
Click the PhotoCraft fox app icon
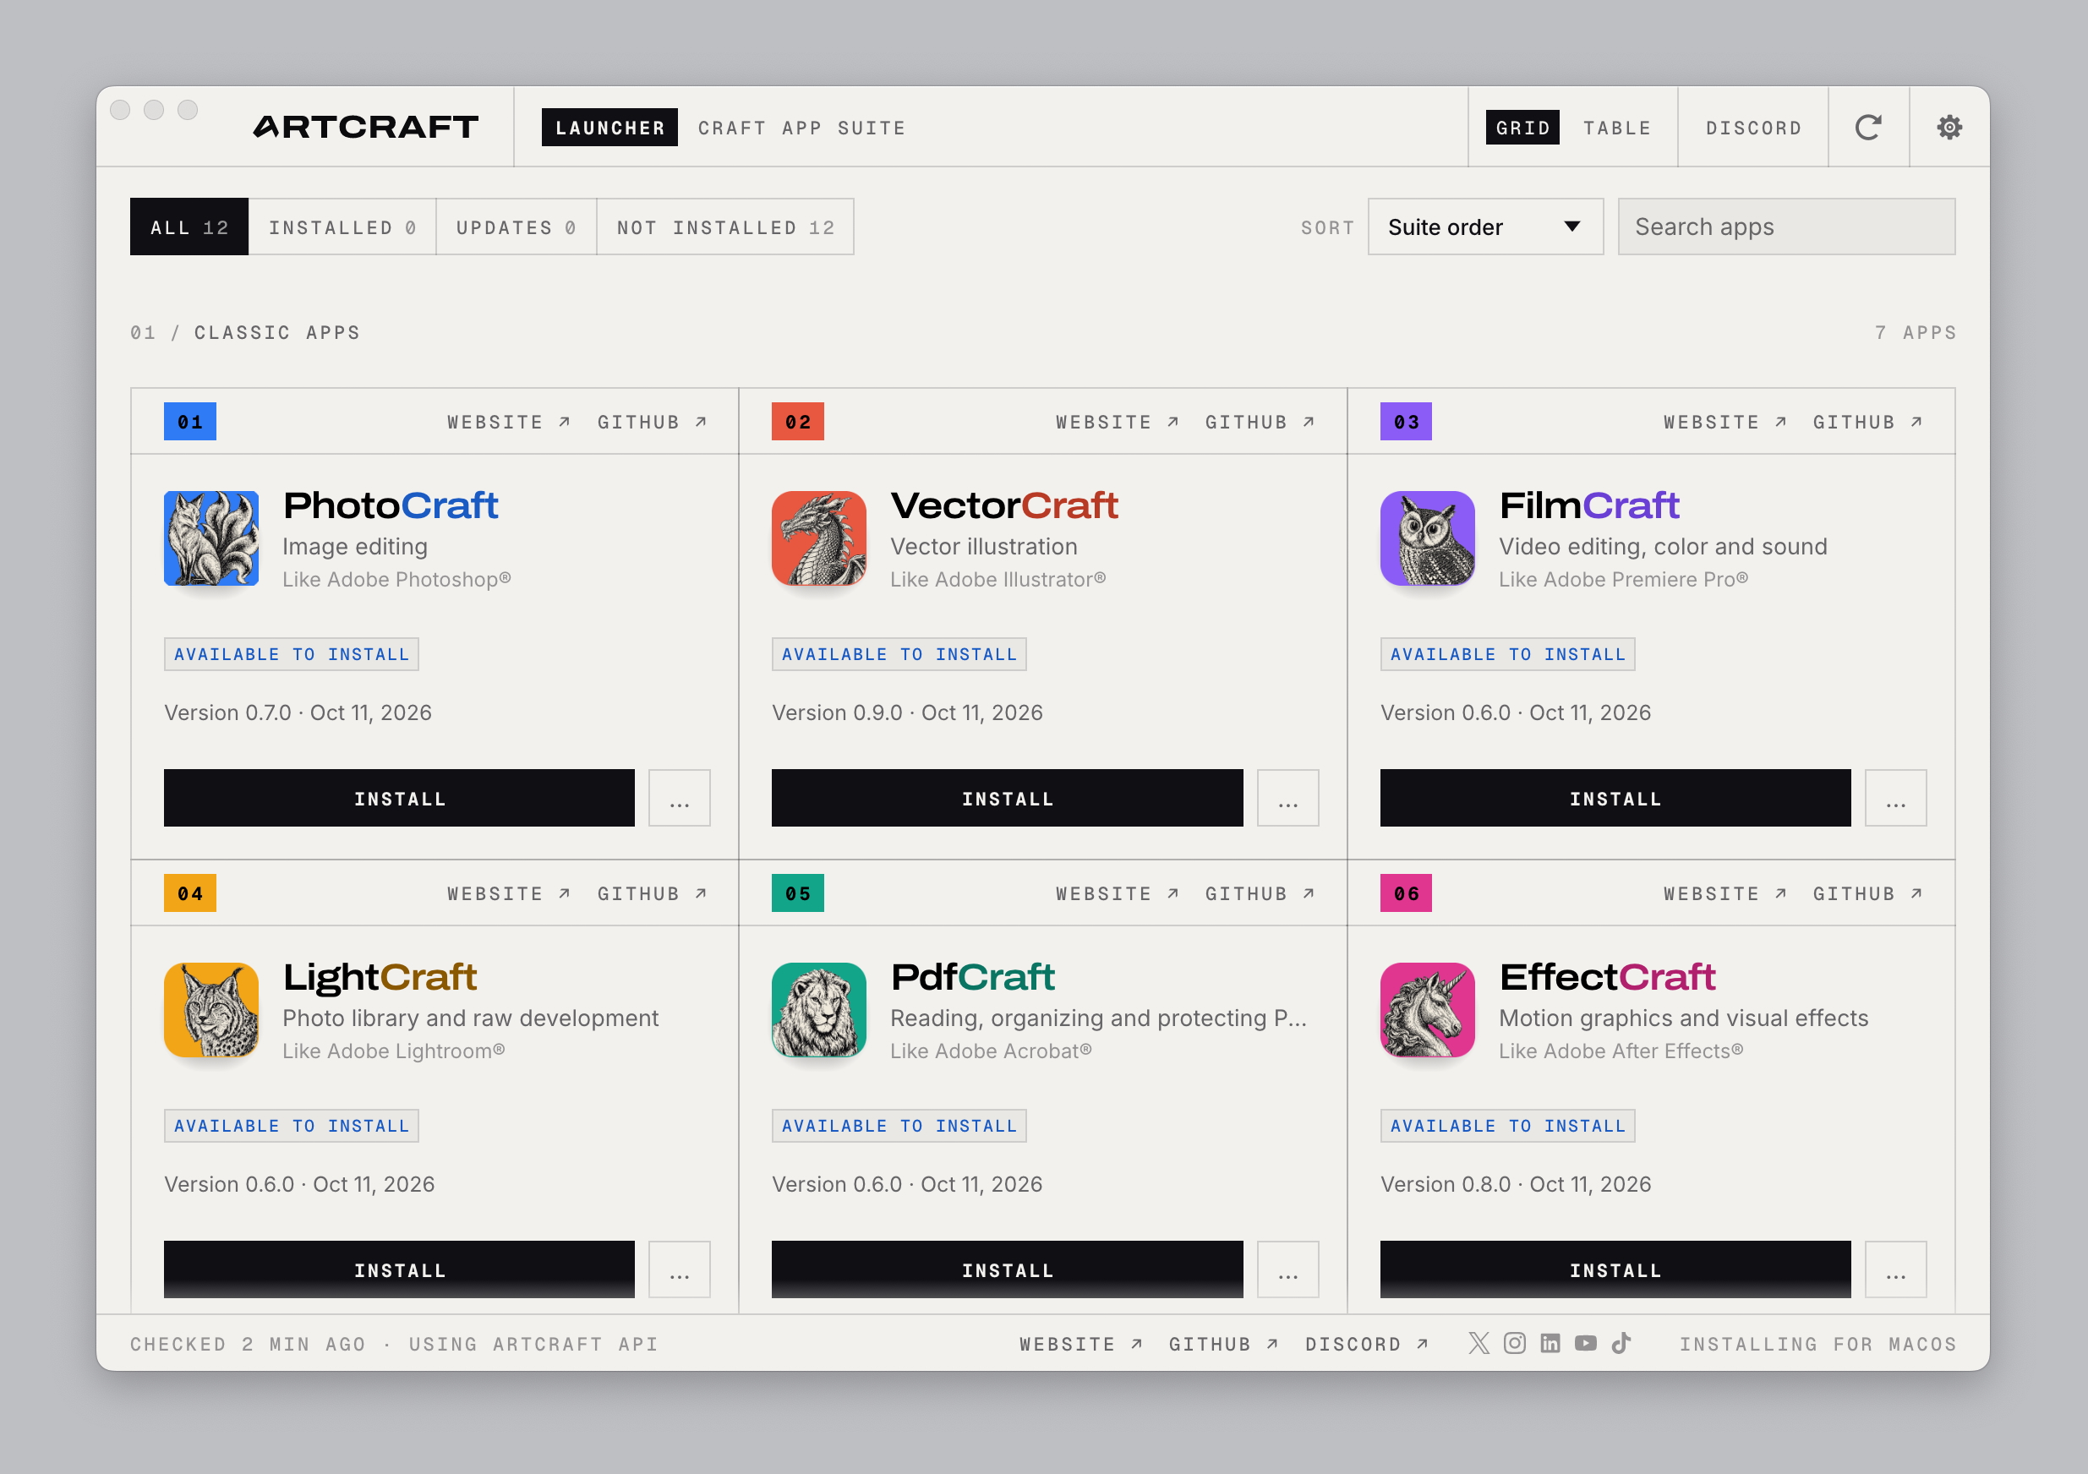pos(211,538)
